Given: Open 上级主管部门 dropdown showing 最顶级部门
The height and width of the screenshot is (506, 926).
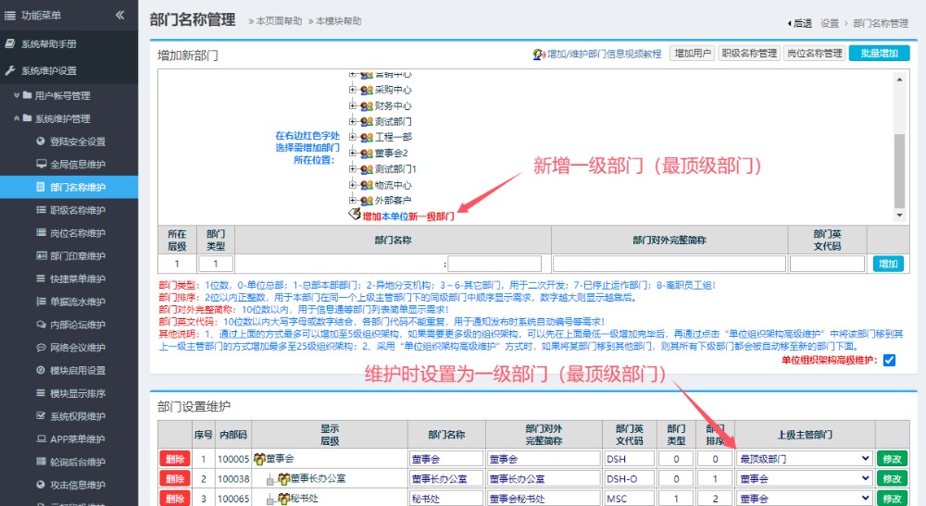Looking at the screenshot, I should 804,459.
